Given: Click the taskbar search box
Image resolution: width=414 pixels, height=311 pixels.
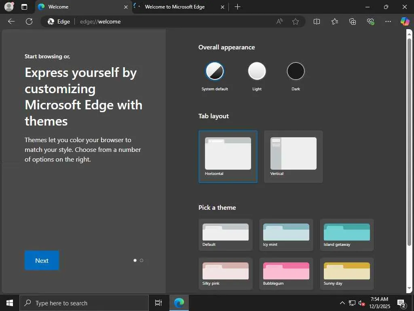Looking at the screenshot, I should click(84, 303).
